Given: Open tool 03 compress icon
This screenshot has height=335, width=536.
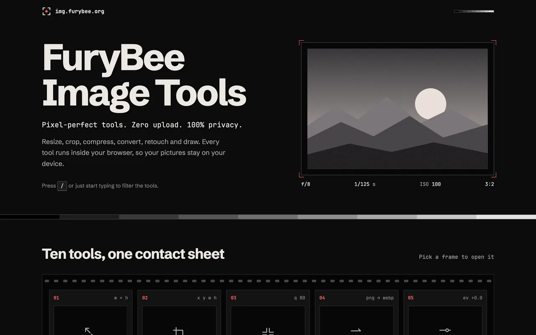Looking at the screenshot, I should coord(268,331).
